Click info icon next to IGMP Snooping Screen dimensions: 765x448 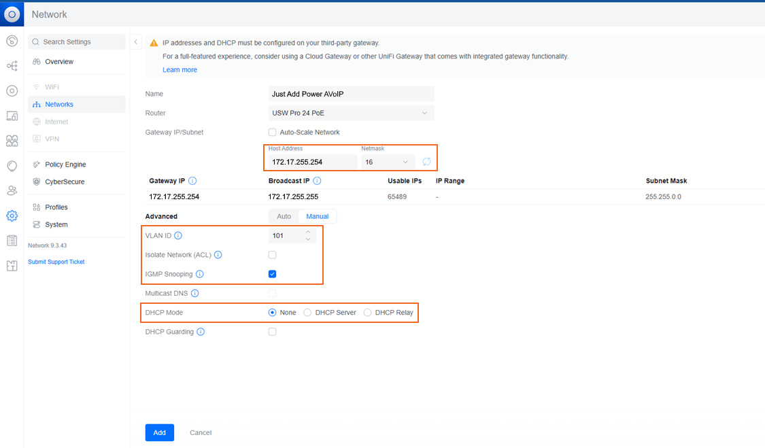[x=199, y=274]
